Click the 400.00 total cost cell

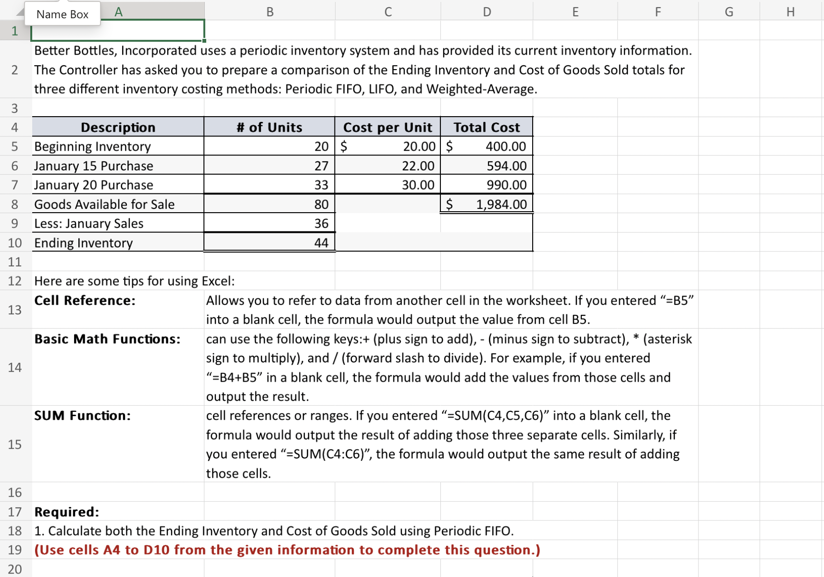[x=487, y=146]
